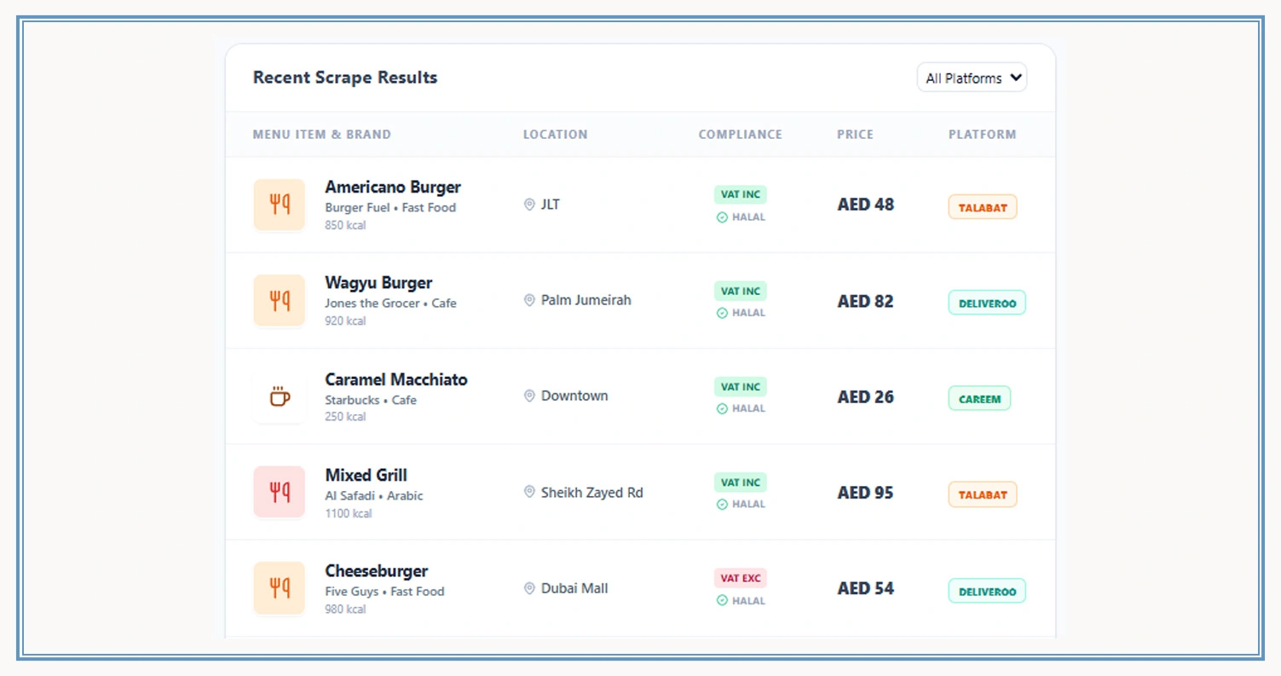1281x676 pixels.
Task: Select the coffee cup icon for Caramel Macchiato
Action: pyautogui.click(x=279, y=397)
